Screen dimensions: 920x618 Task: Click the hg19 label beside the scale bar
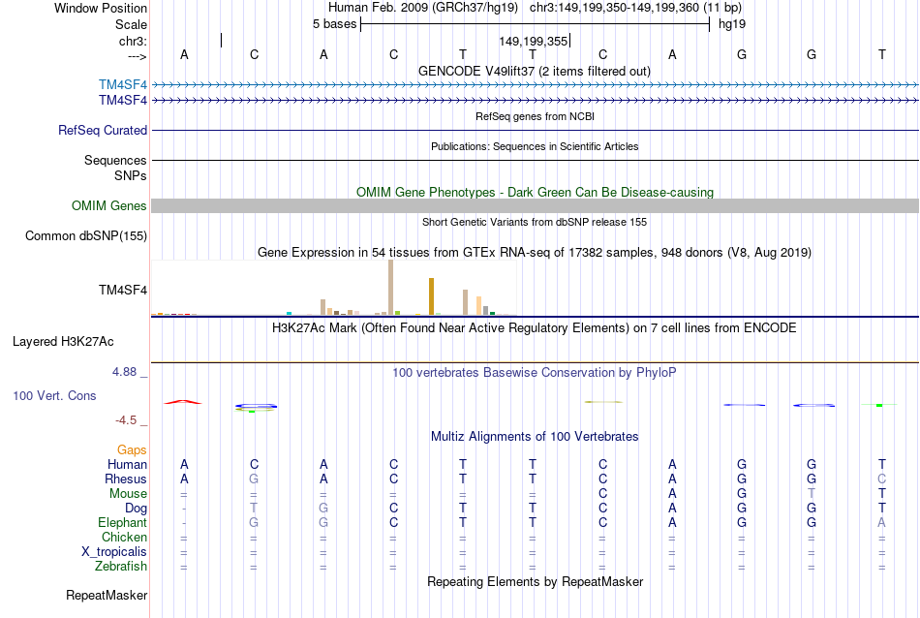point(732,24)
